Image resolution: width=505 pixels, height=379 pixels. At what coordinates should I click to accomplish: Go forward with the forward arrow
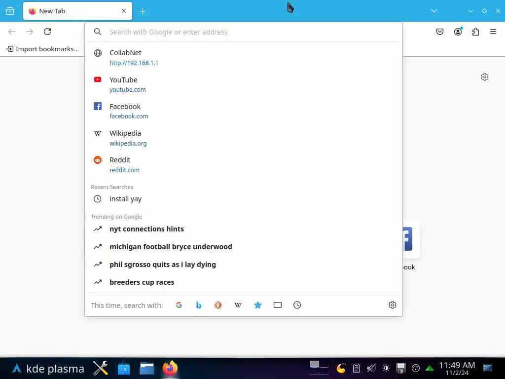(30, 32)
